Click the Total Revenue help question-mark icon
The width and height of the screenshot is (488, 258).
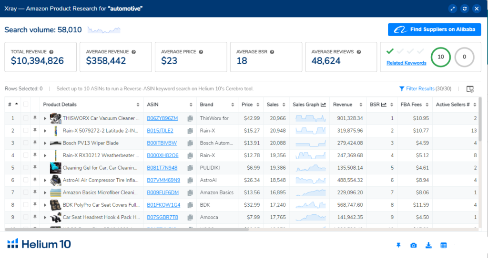tap(51, 52)
